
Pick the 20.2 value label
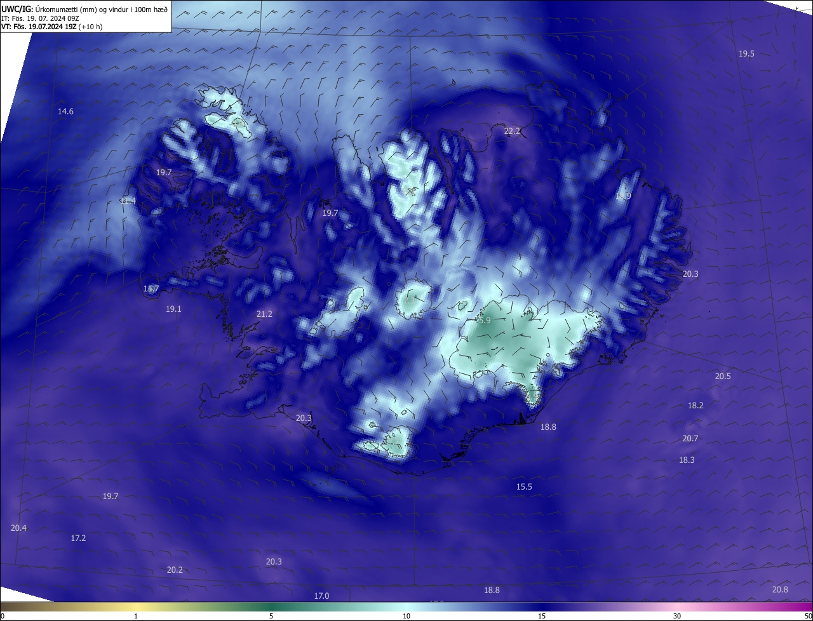pos(175,570)
